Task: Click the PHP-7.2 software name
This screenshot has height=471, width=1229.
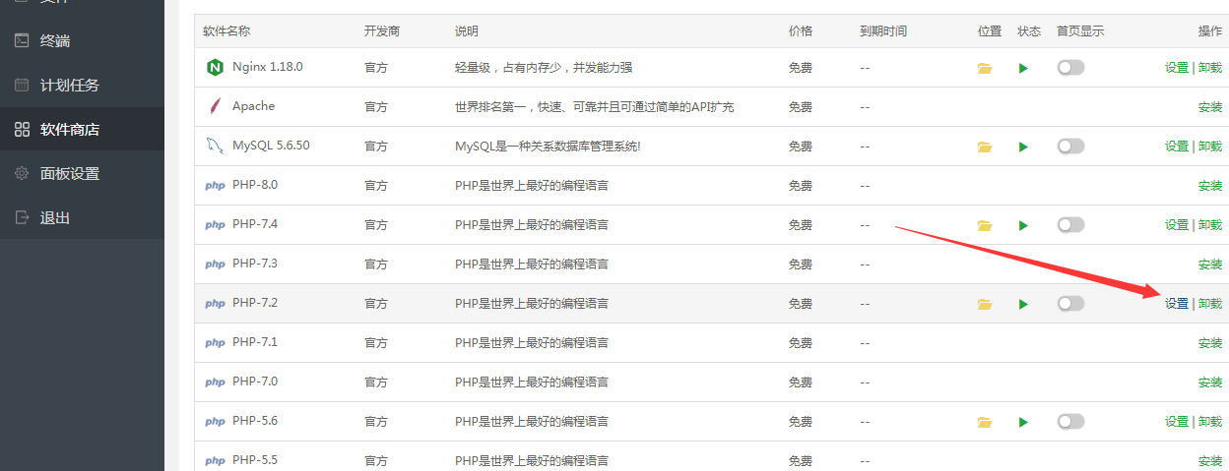Action: [x=255, y=303]
